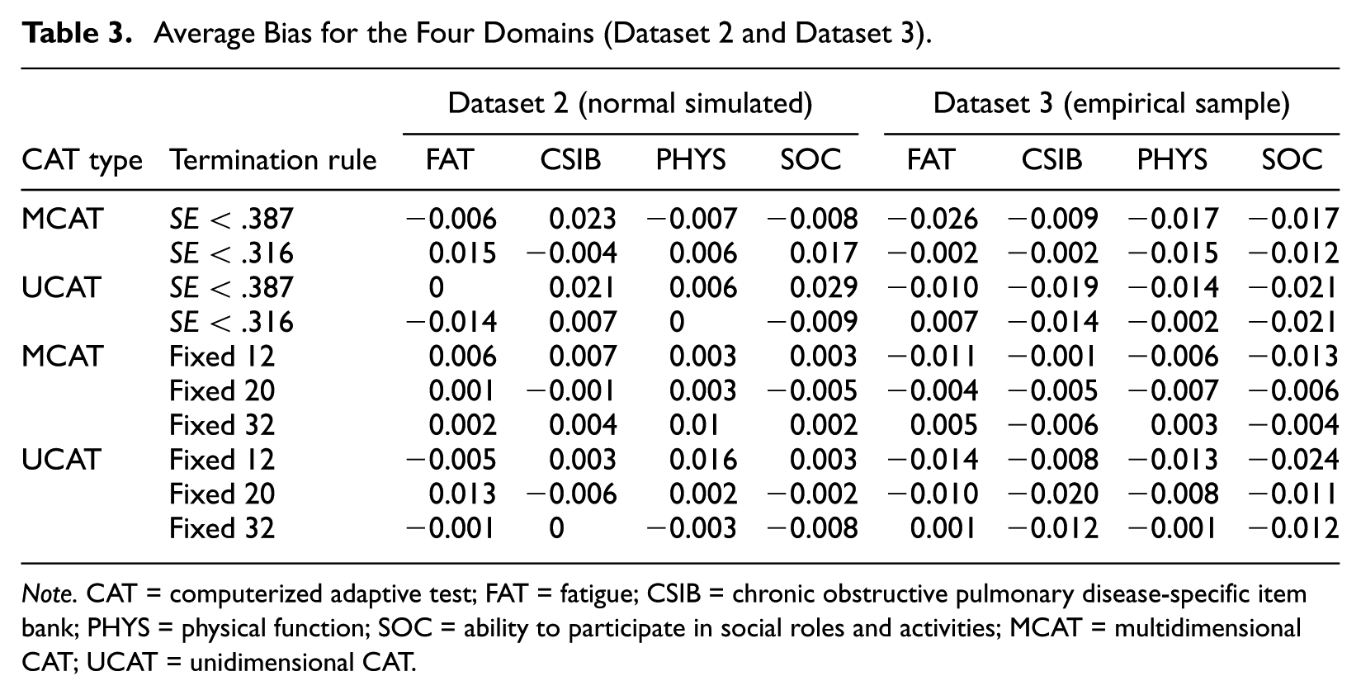Click value 0.029 in the SOC column
The width and height of the screenshot is (1361, 695).
(824, 287)
